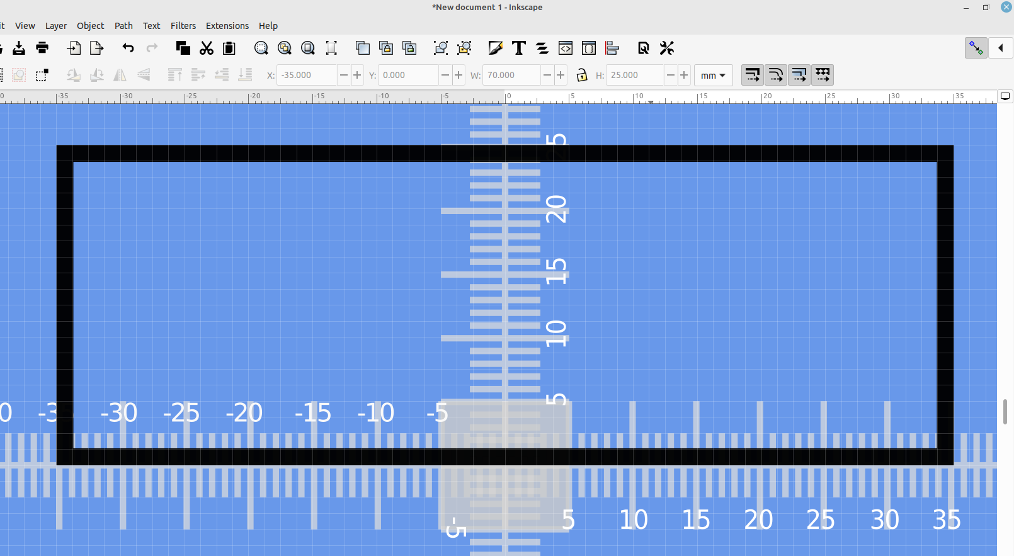Rotate selection 90° counter-clockwise

tap(73, 75)
